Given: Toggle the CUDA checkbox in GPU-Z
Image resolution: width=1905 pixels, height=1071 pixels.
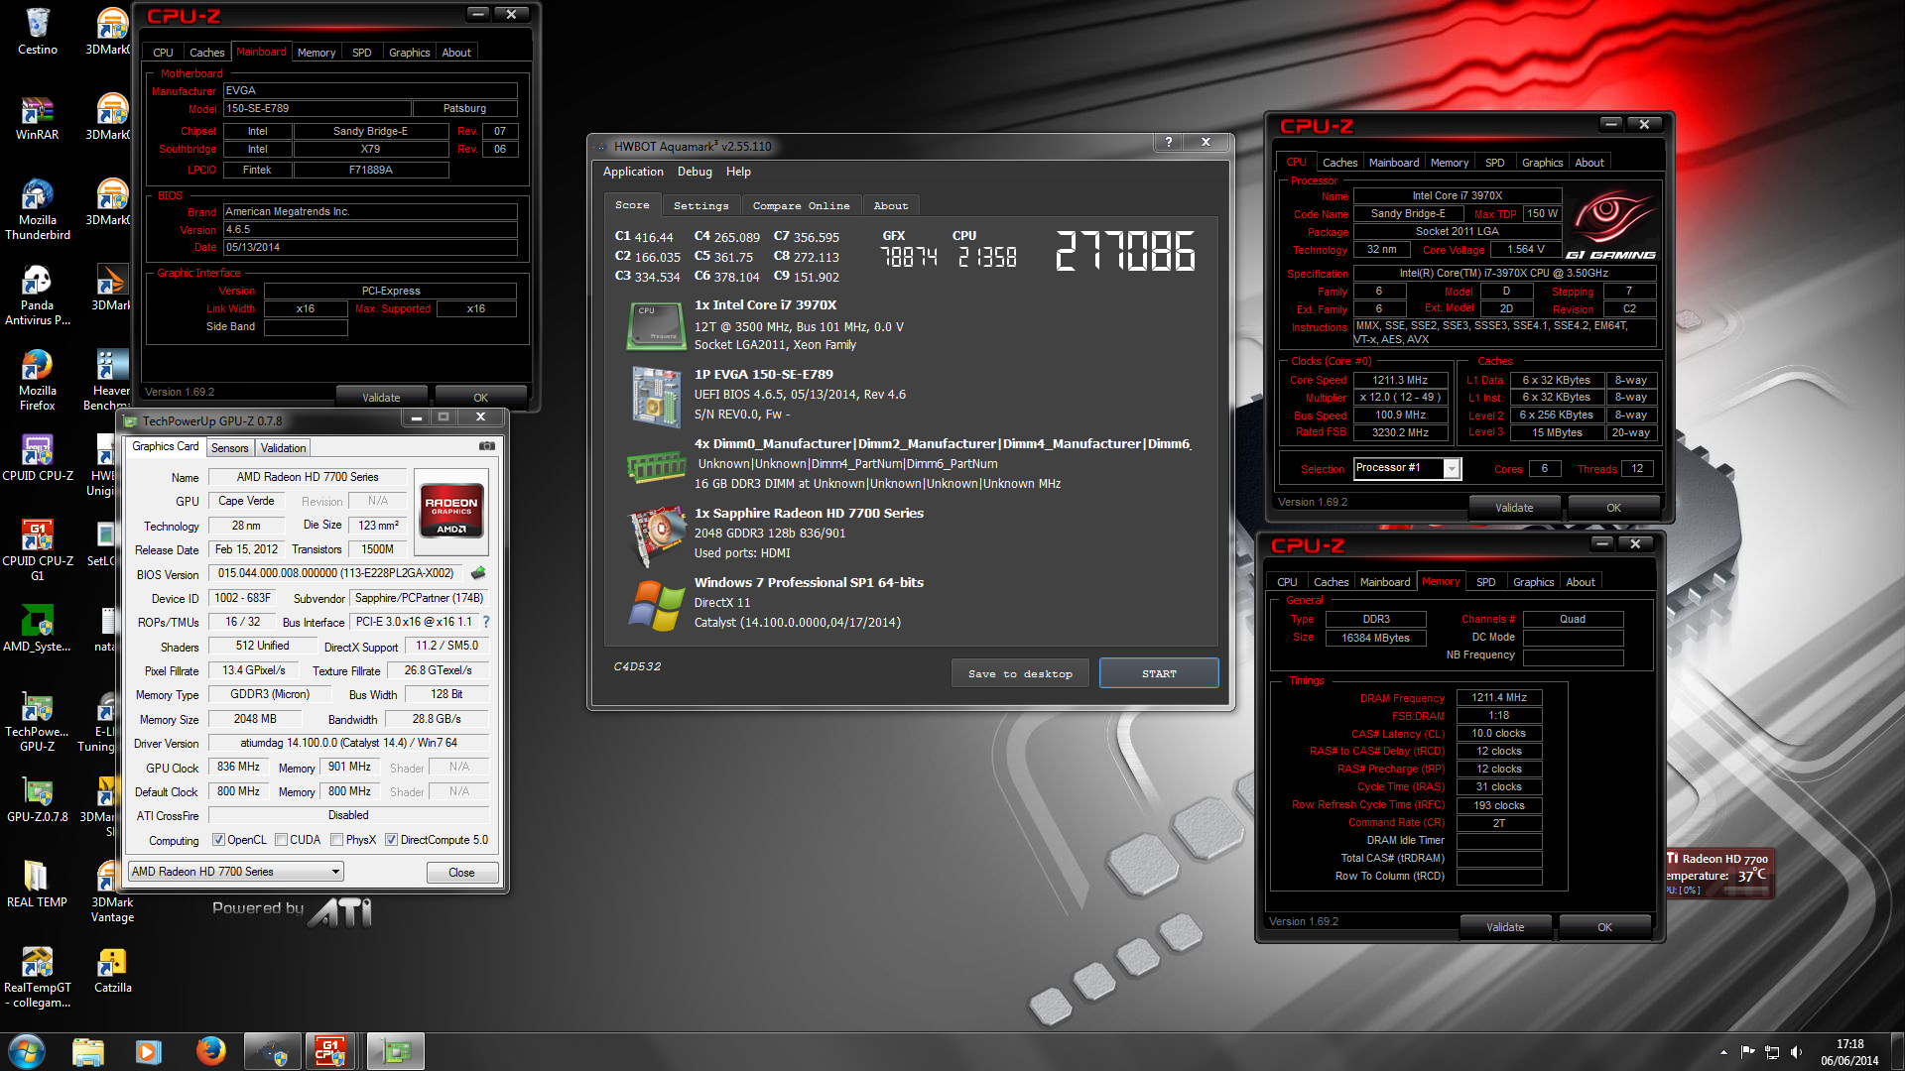Looking at the screenshot, I should coord(282,840).
